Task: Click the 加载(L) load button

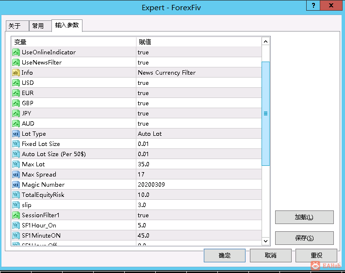Action: pos(304,217)
